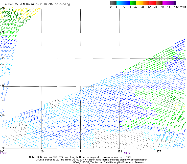Click the purple 22:27 time stamp
Viewport: 187px width, 164px height.
tap(3, 153)
